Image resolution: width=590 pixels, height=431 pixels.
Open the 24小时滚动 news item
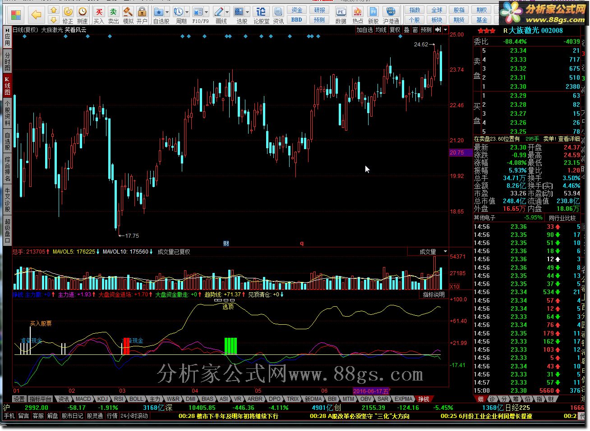pyautogui.click(x=134, y=416)
